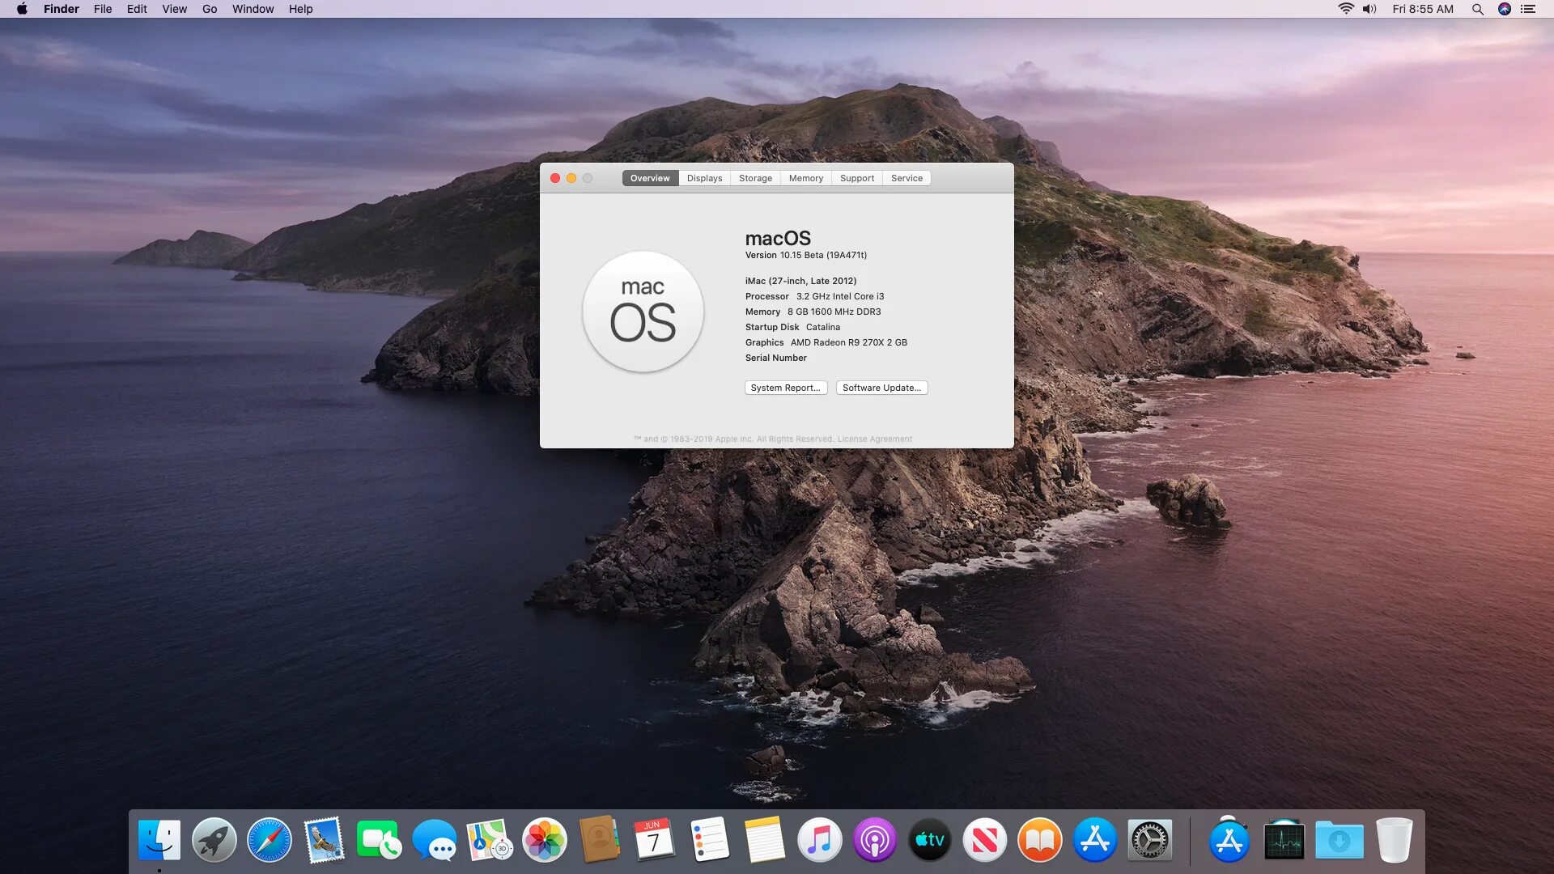Launch FaceTime from the dock
The width and height of the screenshot is (1554, 874).
click(378, 840)
